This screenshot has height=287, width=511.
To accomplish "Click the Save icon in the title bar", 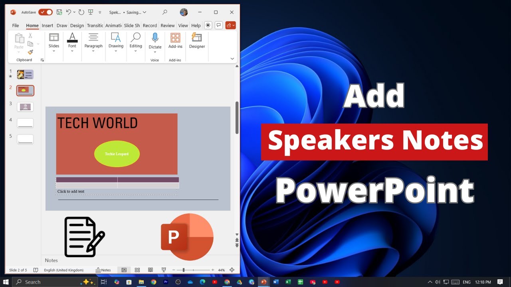I will pos(59,12).
